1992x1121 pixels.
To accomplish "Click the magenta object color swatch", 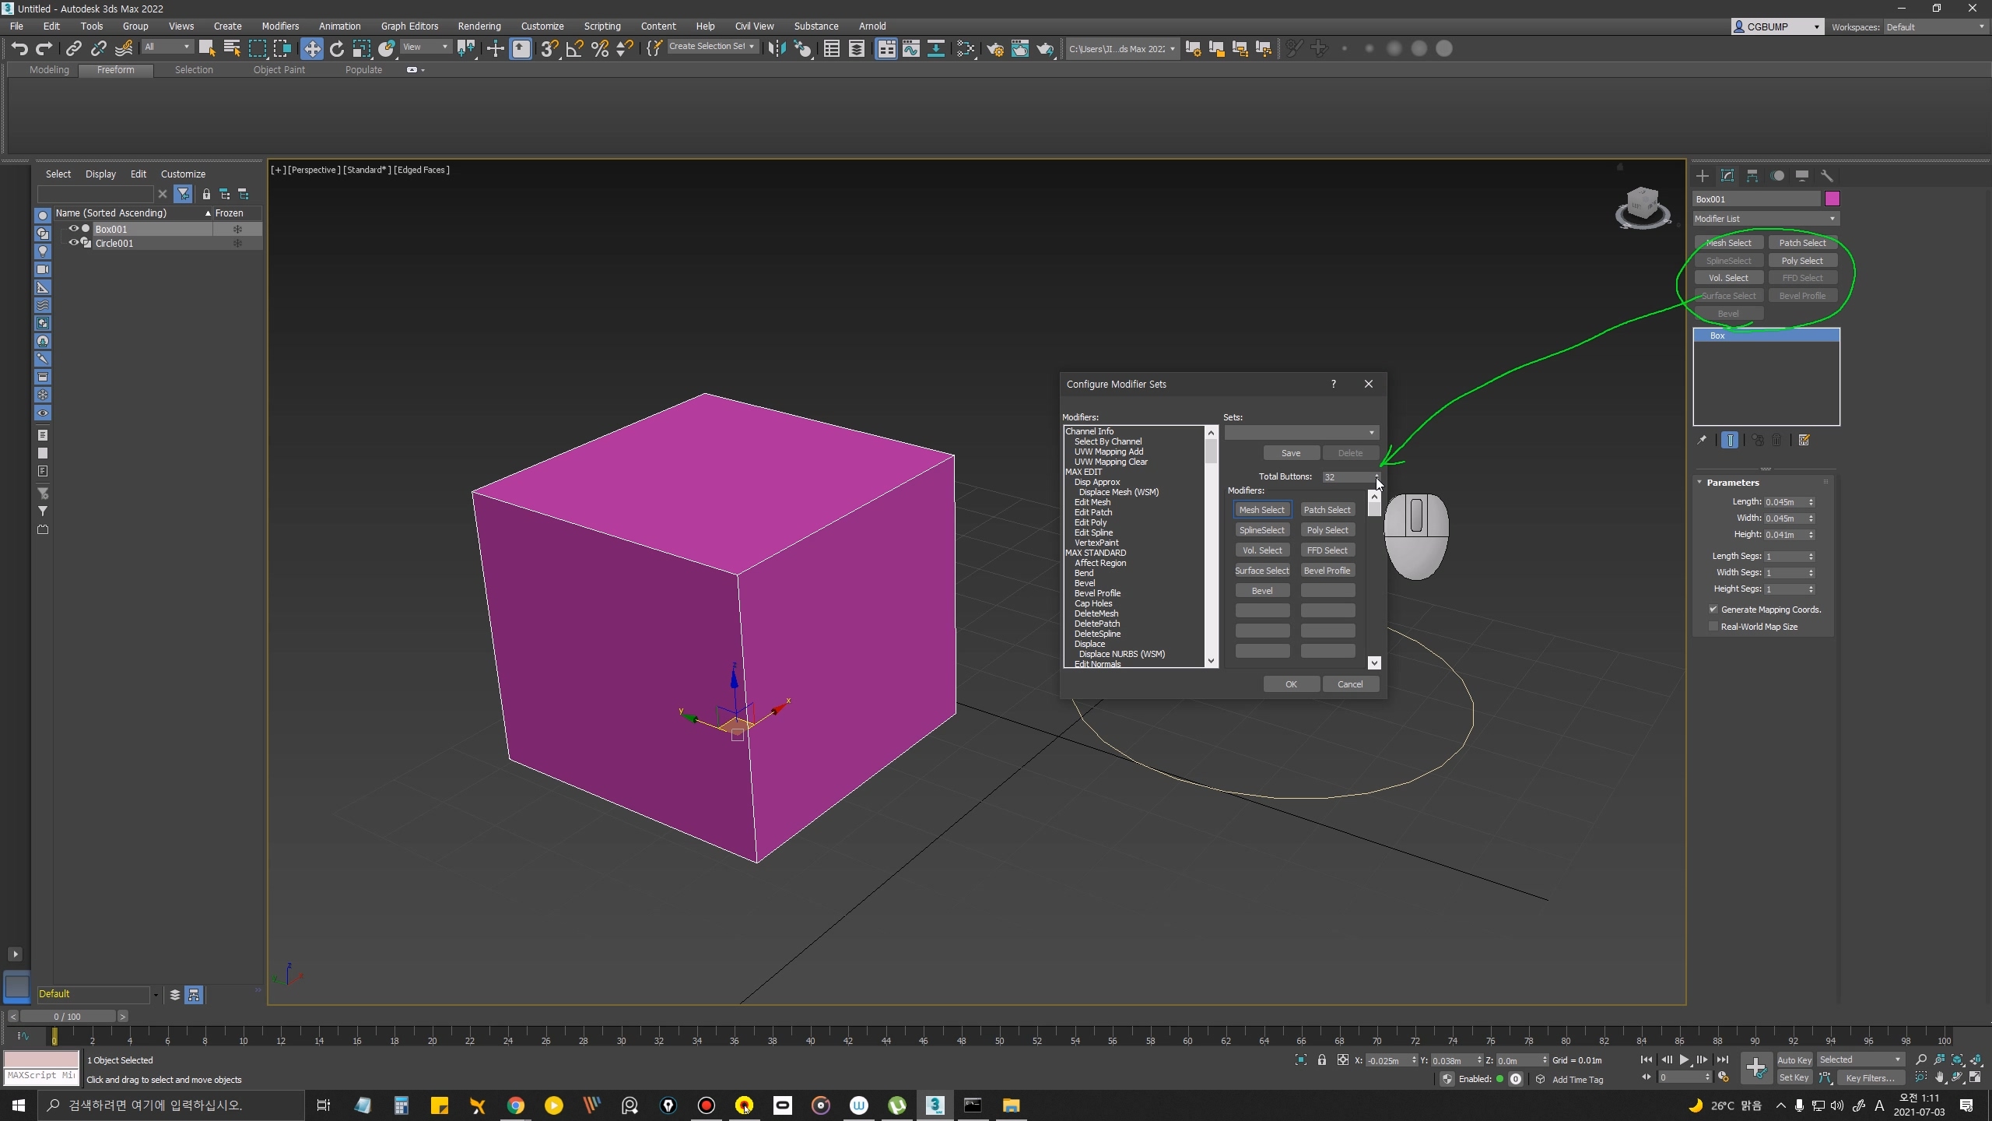I will point(1832,199).
